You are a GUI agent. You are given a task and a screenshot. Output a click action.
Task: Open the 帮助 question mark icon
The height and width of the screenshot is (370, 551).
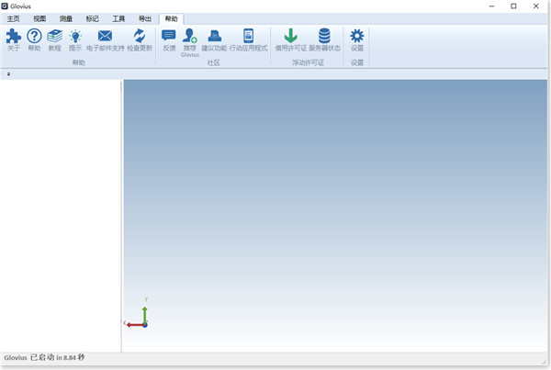tap(34, 38)
